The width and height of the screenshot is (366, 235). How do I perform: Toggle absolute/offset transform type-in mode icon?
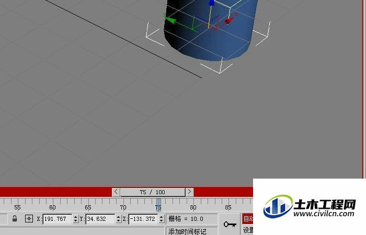click(x=29, y=219)
